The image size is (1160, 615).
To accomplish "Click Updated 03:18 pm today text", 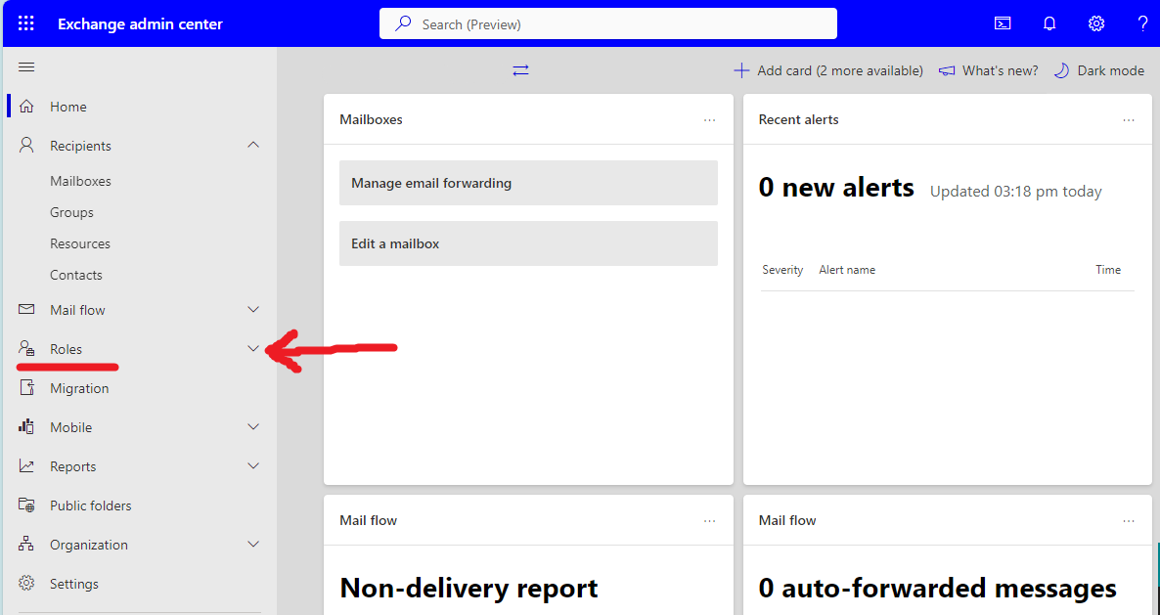I will (1016, 192).
